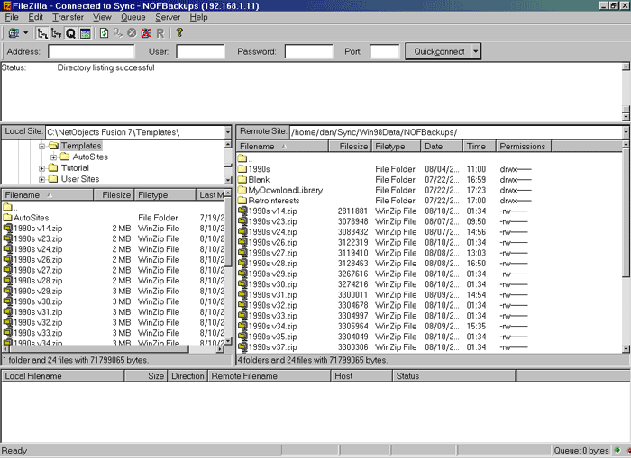The height and width of the screenshot is (458, 631).
Task: Sort remote list by Time column
Action: [x=480, y=147]
